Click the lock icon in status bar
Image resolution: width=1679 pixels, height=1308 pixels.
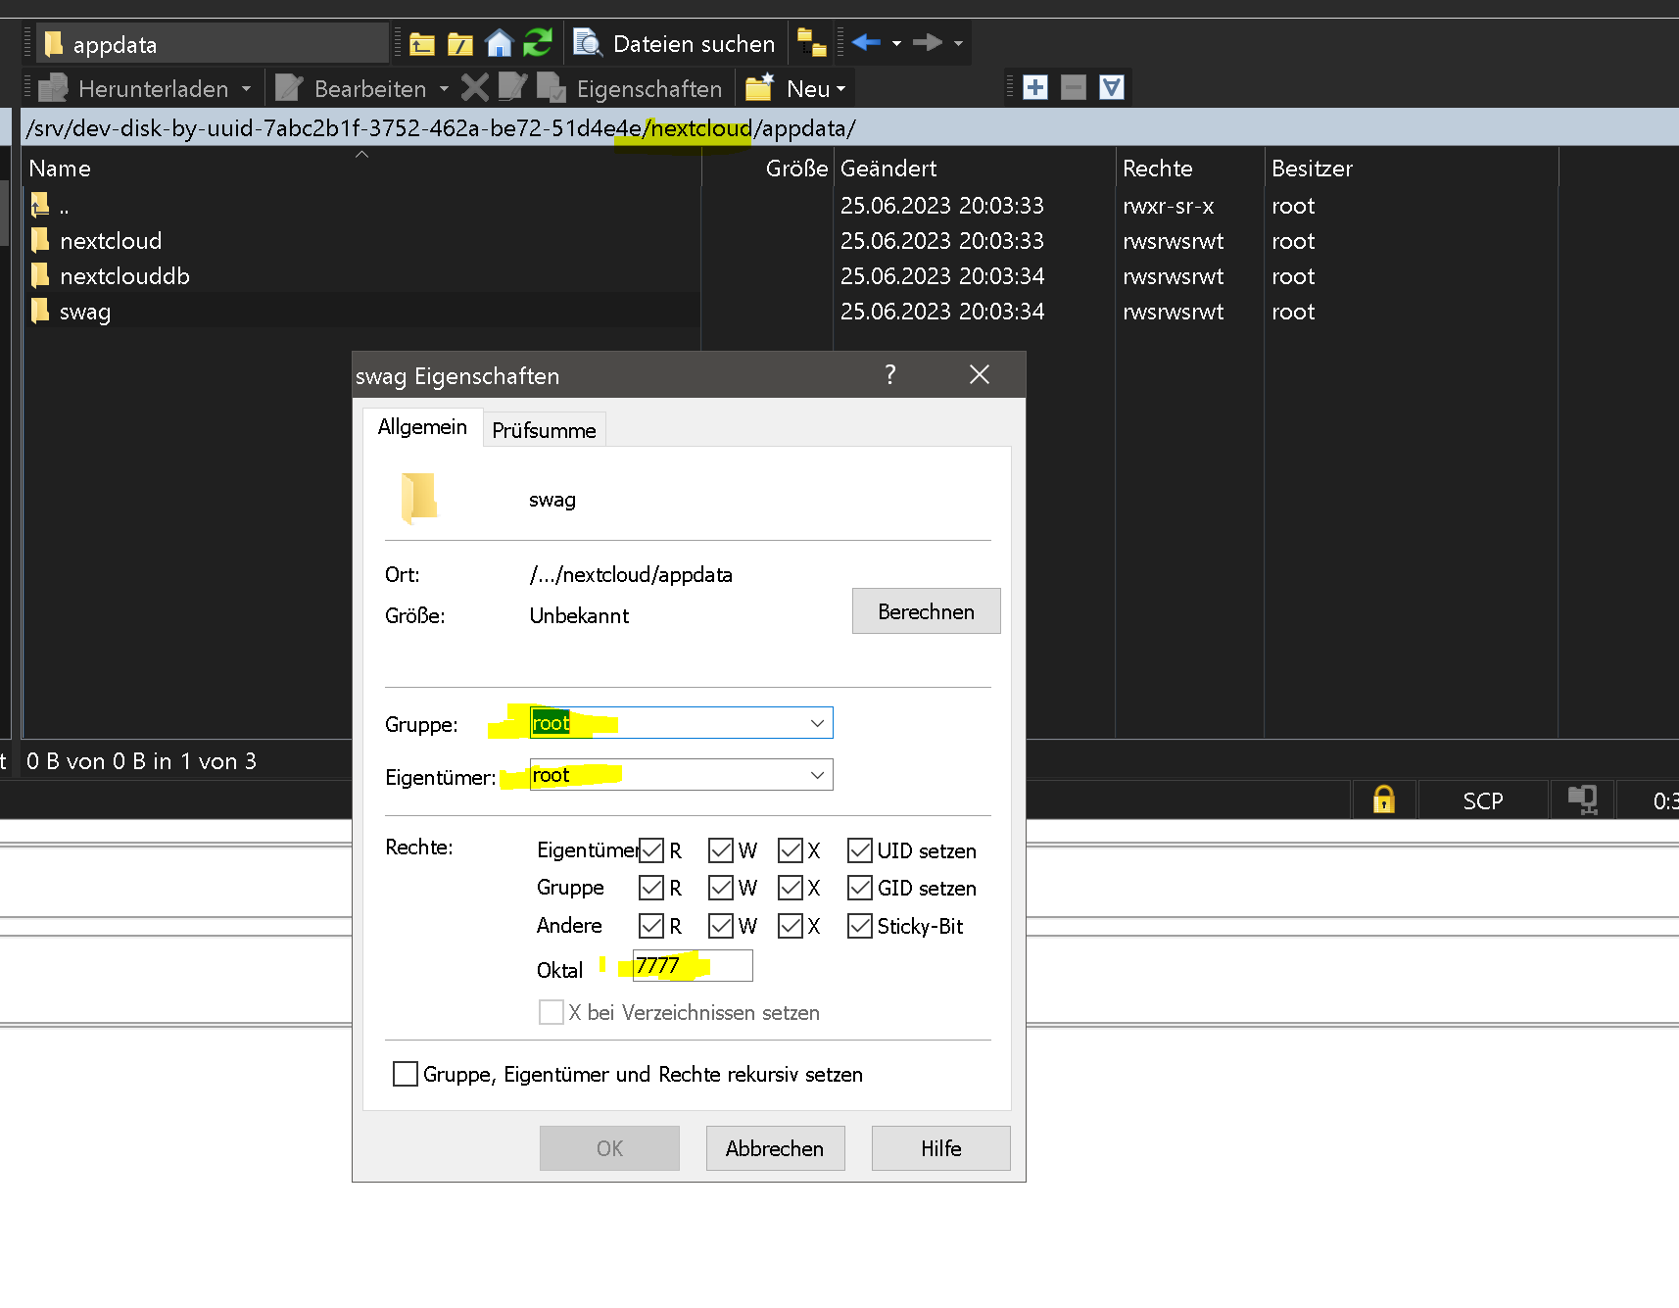coord(1383,800)
